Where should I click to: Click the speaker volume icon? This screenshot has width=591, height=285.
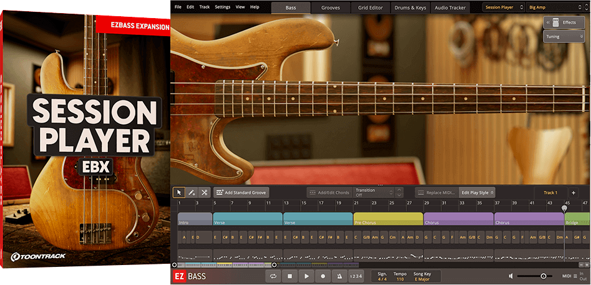pos(511,276)
